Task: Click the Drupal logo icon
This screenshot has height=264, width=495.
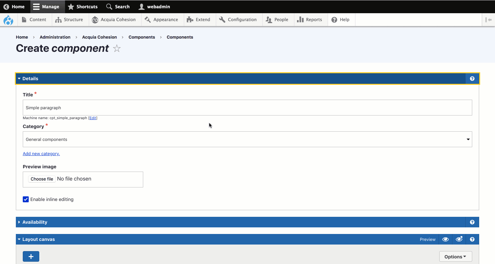Action: 8,20
